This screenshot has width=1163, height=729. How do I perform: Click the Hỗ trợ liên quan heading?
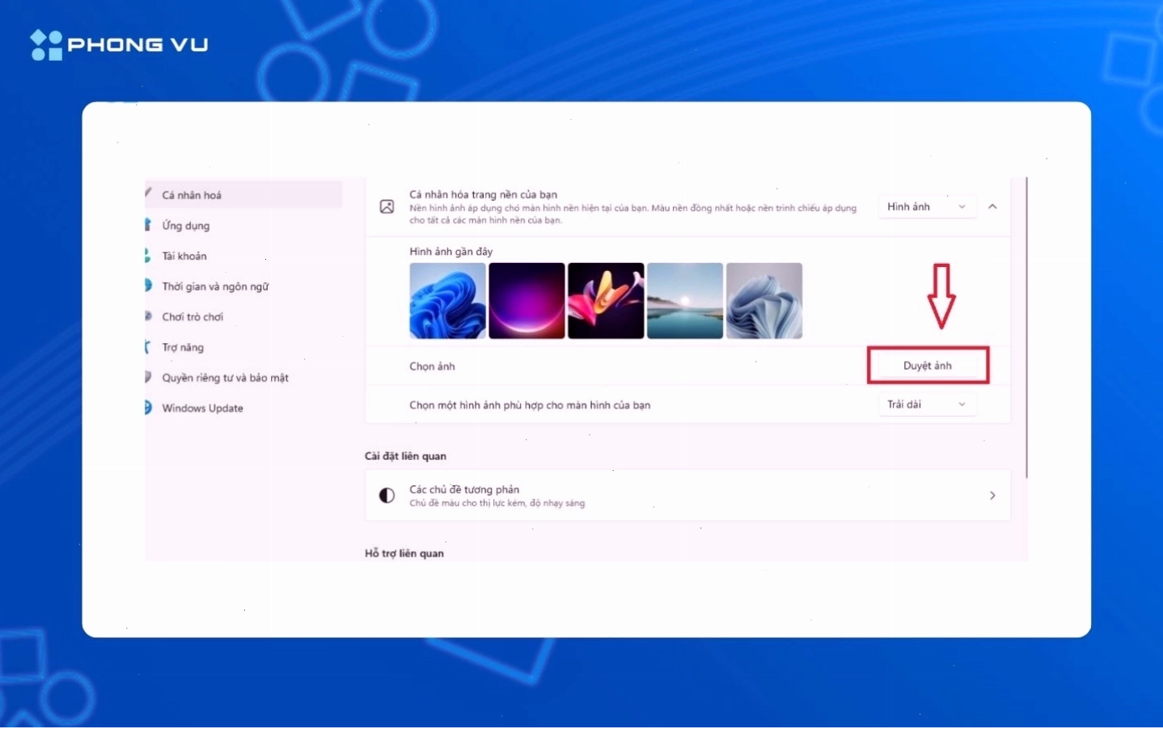(x=404, y=553)
